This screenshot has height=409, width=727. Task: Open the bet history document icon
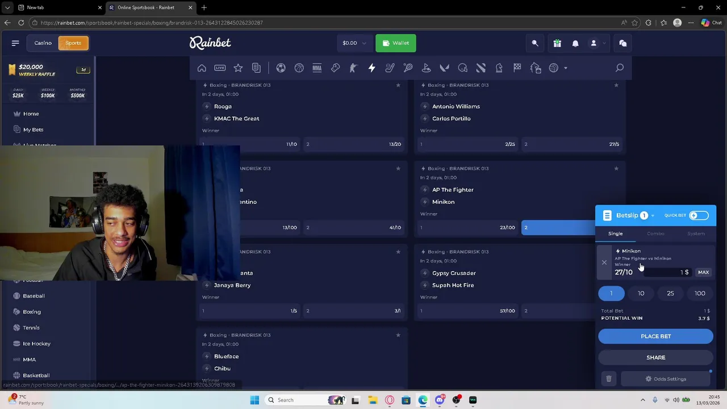click(256, 68)
